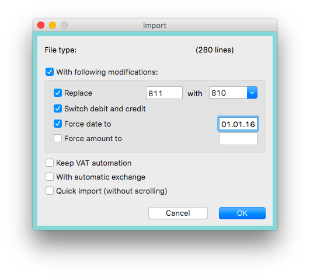Click the empty Force amount field
This screenshot has height=277, width=310.
click(238, 139)
